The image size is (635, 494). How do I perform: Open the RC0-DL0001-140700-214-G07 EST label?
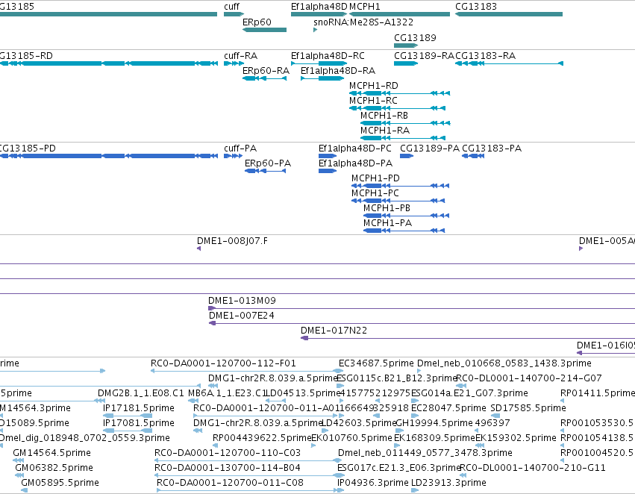pyautogui.click(x=529, y=378)
